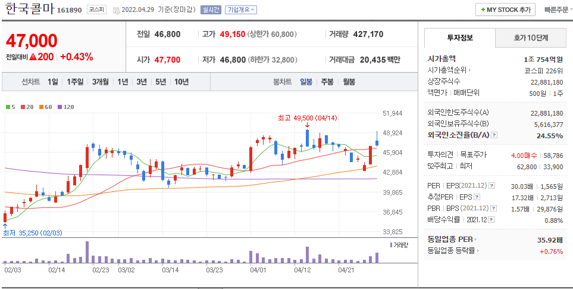Click the 전일 46,800 value

tap(167, 35)
